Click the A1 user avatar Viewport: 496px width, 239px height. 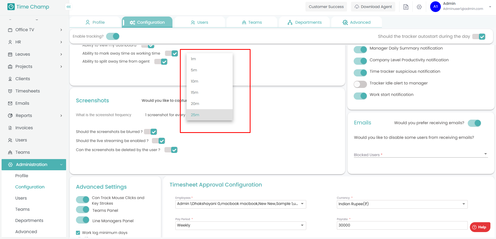[435, 7]
